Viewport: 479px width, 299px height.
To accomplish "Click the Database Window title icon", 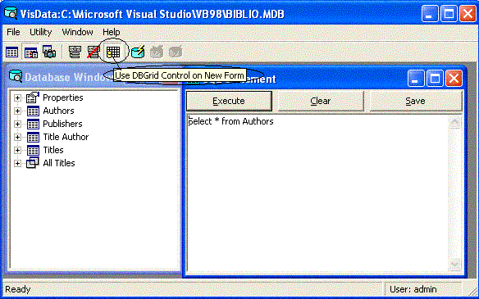I will coord(16,76).
